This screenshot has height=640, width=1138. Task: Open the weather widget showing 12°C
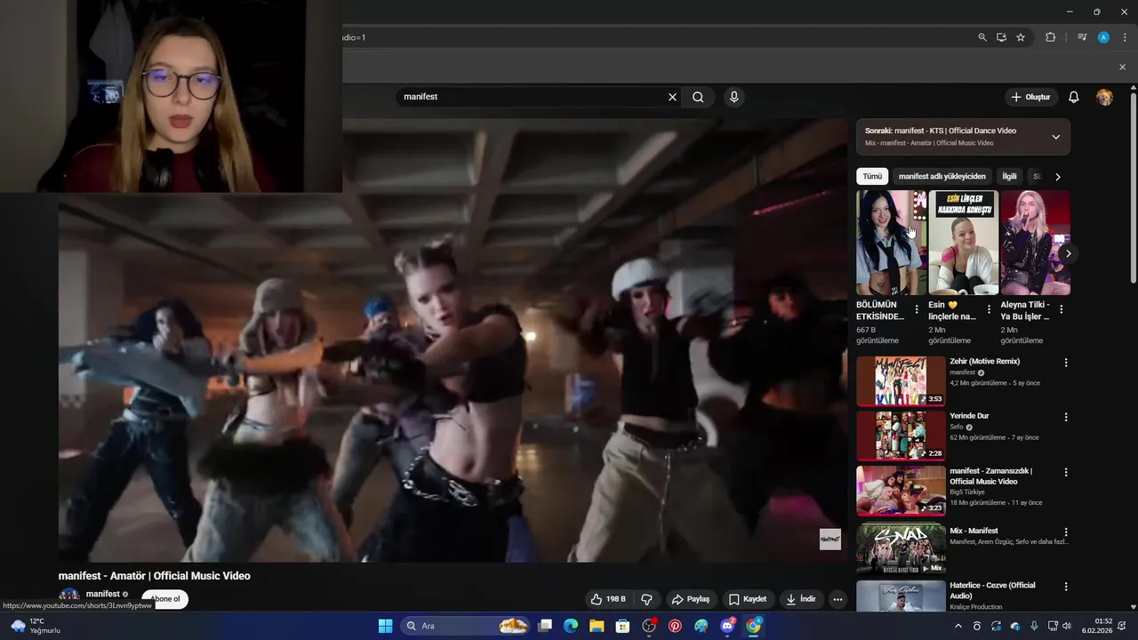[36, 626]
